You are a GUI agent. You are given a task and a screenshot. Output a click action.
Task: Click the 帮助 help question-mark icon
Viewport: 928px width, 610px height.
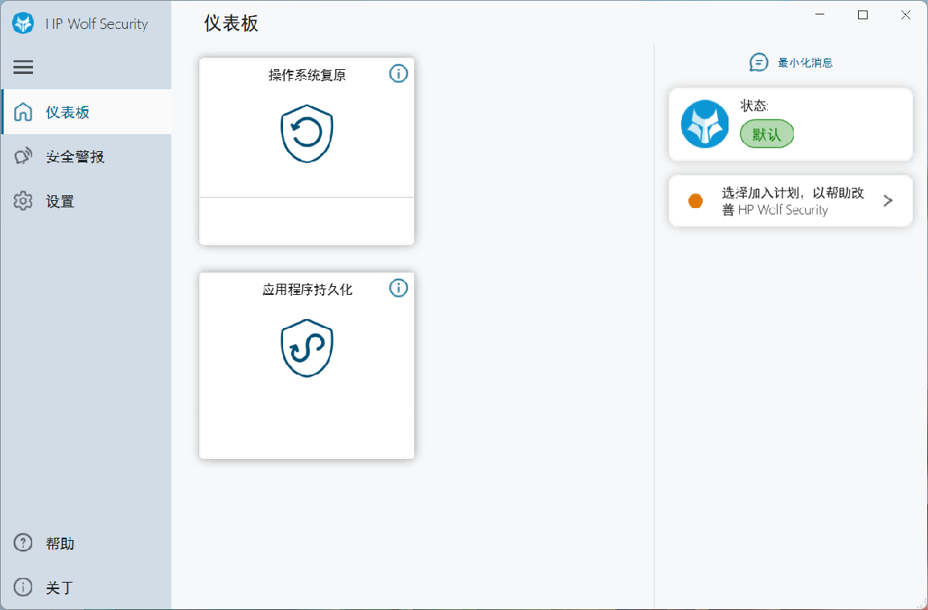23,542
